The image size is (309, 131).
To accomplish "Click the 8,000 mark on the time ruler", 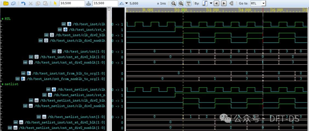I will tap(148, 10).
